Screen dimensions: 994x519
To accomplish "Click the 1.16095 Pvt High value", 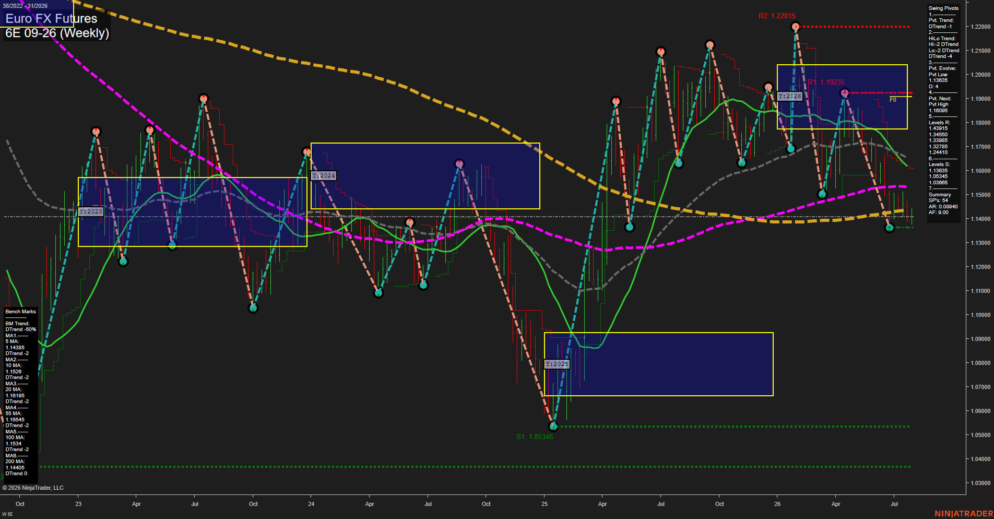I will click(x=938, y=111).
